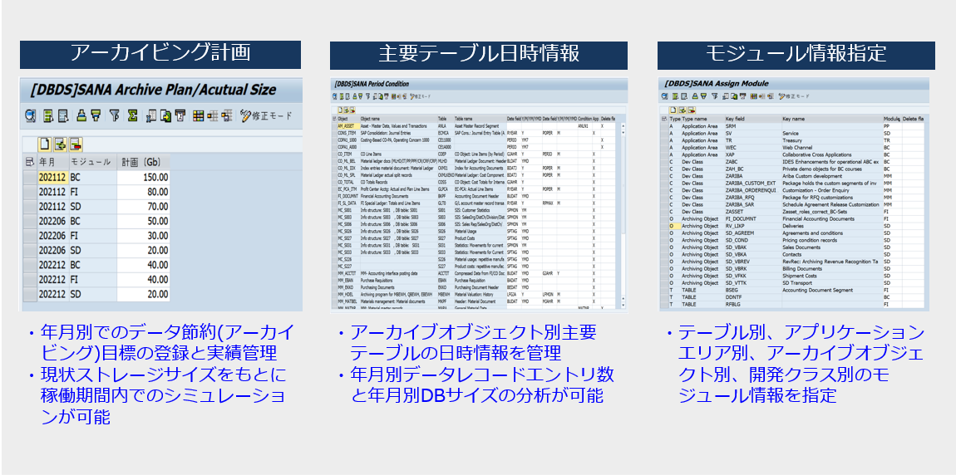Click the 202206 FI year-month cell
956x475 pixels.
[53, 236]
